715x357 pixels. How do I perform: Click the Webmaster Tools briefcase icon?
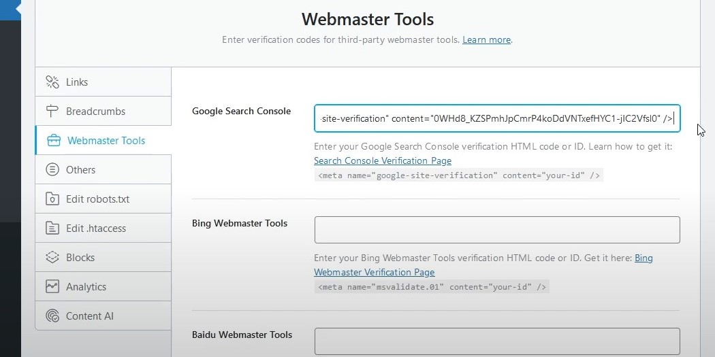[54, 140]
